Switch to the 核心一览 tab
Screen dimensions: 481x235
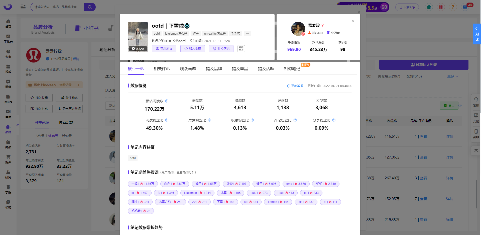coord(136,68)
